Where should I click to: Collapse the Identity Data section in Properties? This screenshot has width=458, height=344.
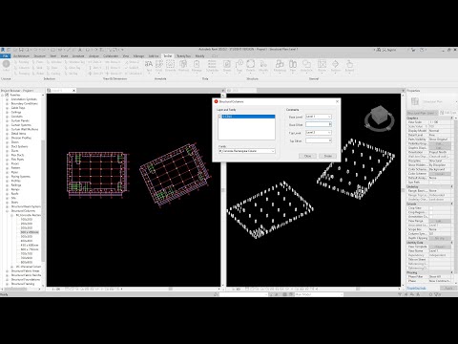[451, 243]
